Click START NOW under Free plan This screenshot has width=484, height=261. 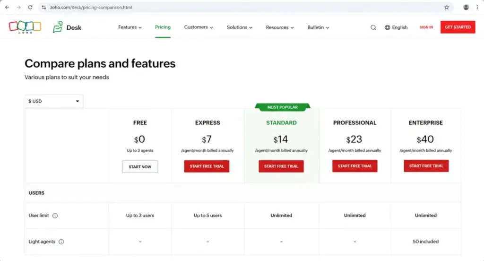coord(140,166)
